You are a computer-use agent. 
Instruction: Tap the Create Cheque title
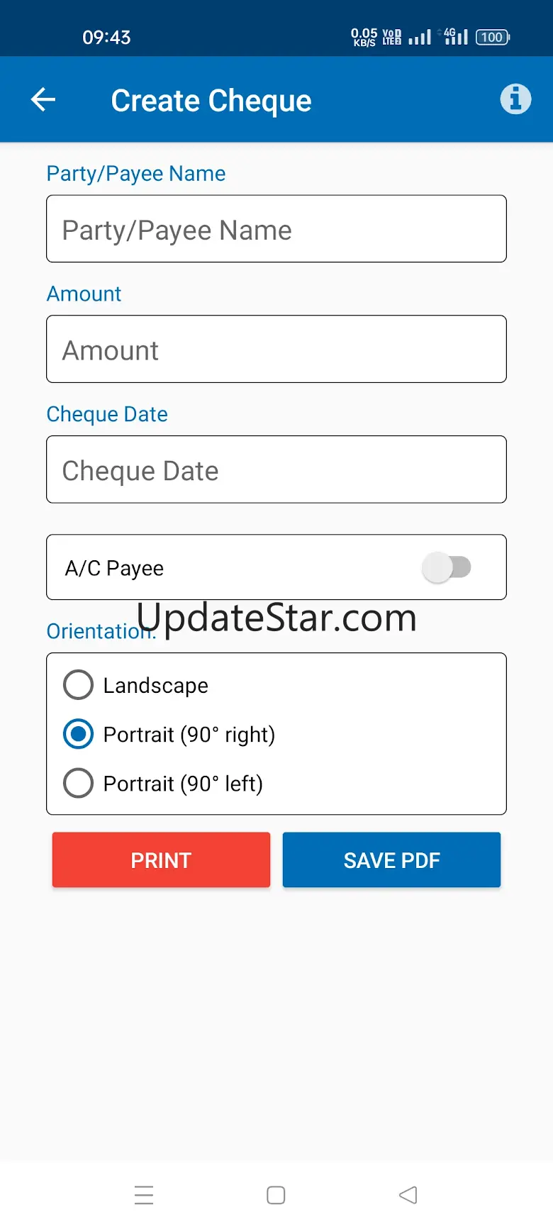[211, 101]
